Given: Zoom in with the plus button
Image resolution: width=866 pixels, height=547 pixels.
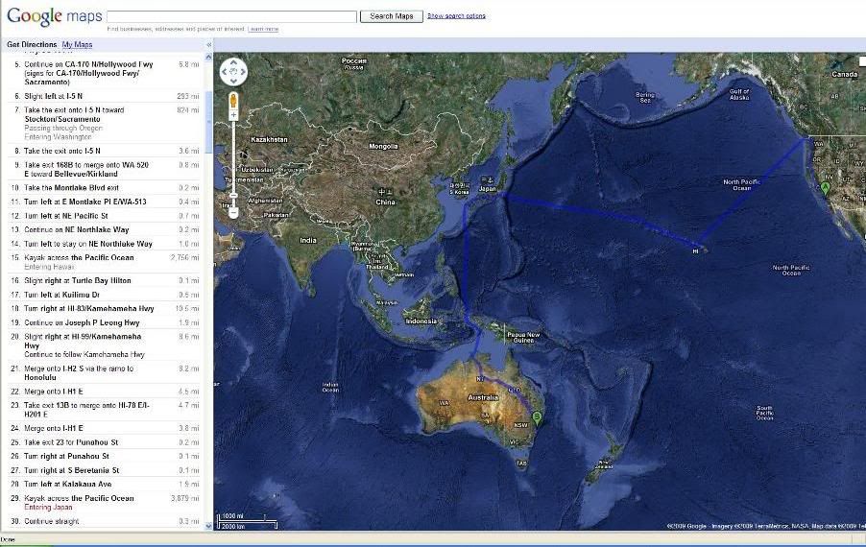Looking at the screenshot, I should 233,115.
